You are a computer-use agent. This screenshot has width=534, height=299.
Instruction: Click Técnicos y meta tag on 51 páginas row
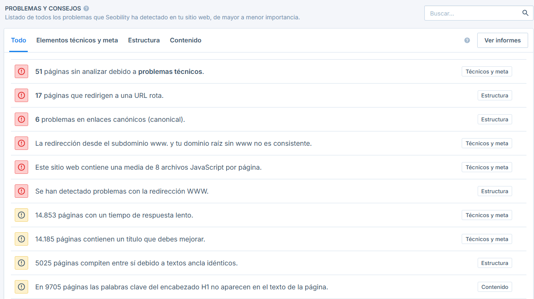pos(486,71)
